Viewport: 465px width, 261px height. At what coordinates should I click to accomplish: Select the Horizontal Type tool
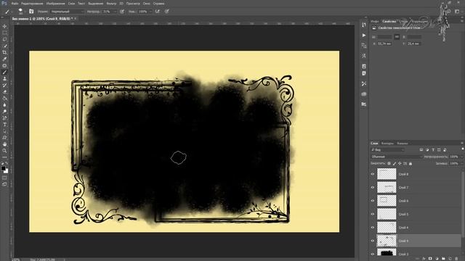(x=4, y=125)
